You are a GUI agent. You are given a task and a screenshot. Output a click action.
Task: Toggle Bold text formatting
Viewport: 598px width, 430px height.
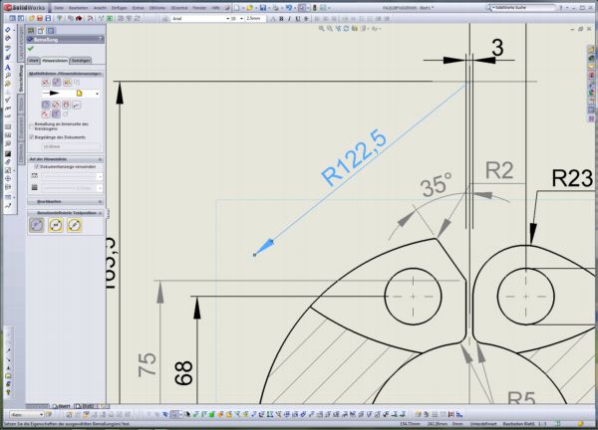tap(281, 18)
